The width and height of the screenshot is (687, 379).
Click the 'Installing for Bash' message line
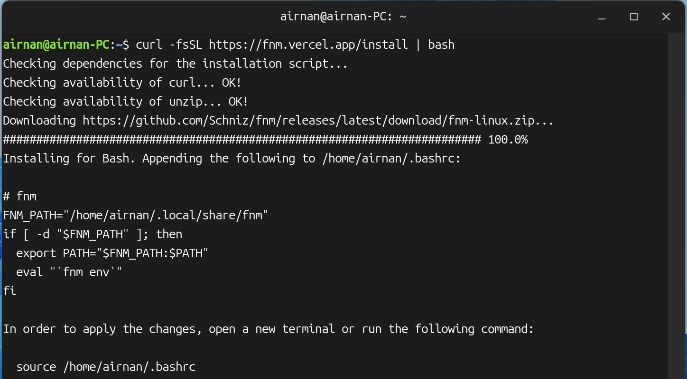[x=232, y=158]
